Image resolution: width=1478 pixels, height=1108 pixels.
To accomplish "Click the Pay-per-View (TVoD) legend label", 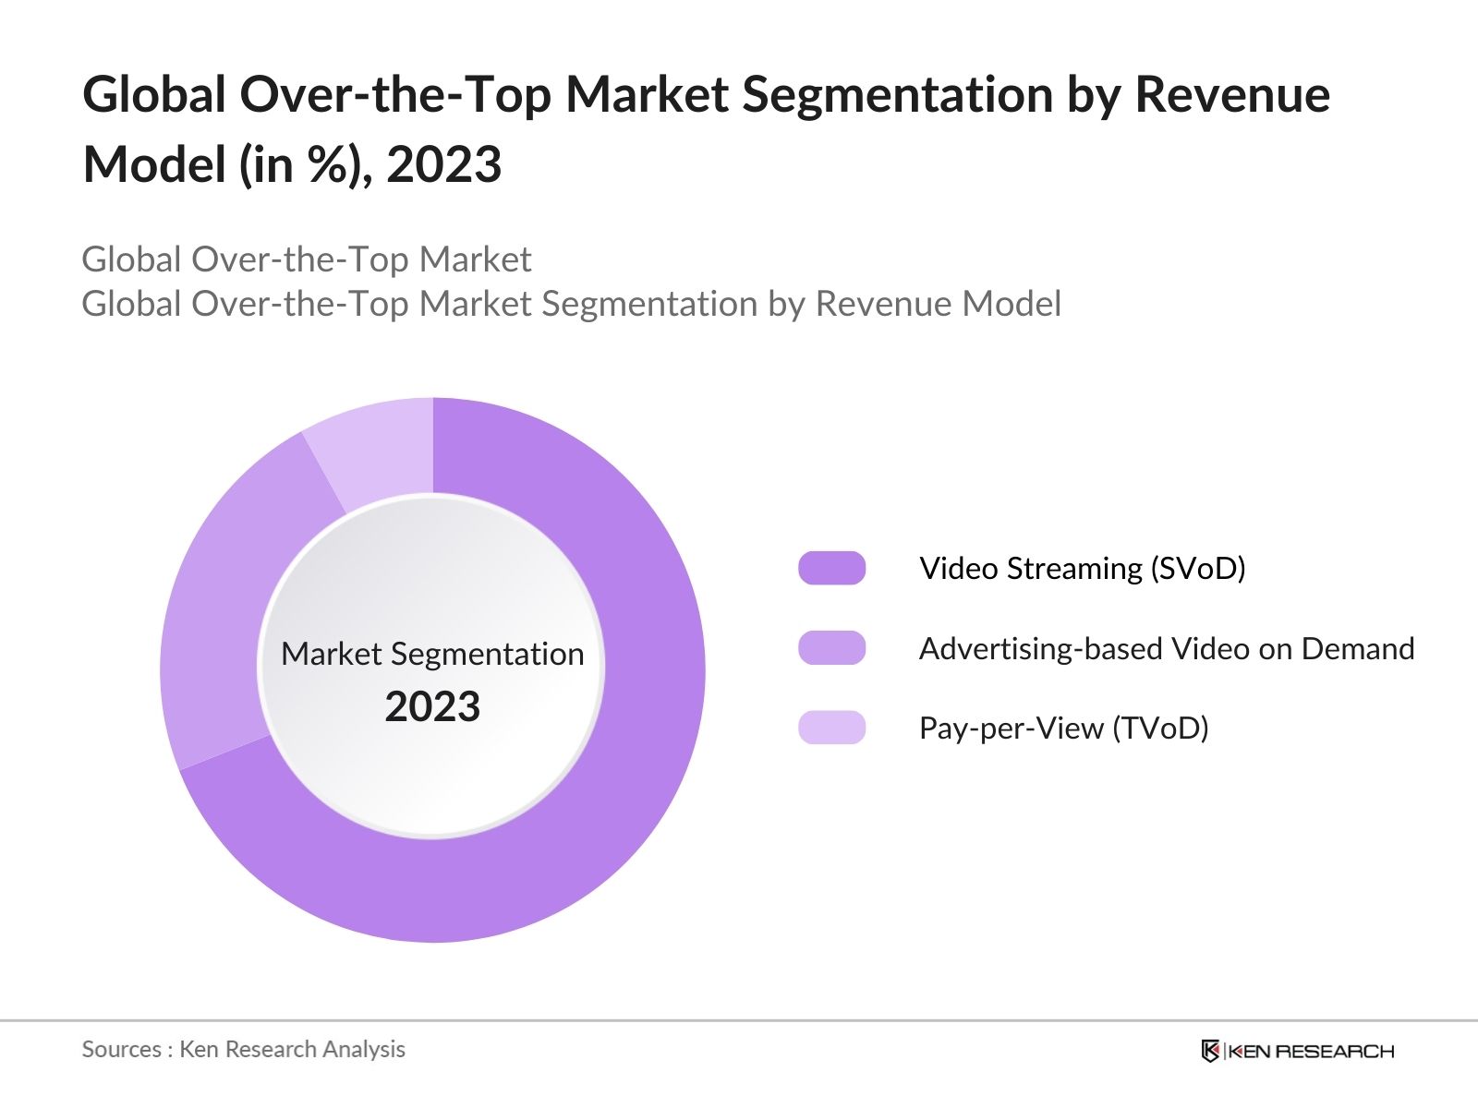I will click(x=1063, y=728).
